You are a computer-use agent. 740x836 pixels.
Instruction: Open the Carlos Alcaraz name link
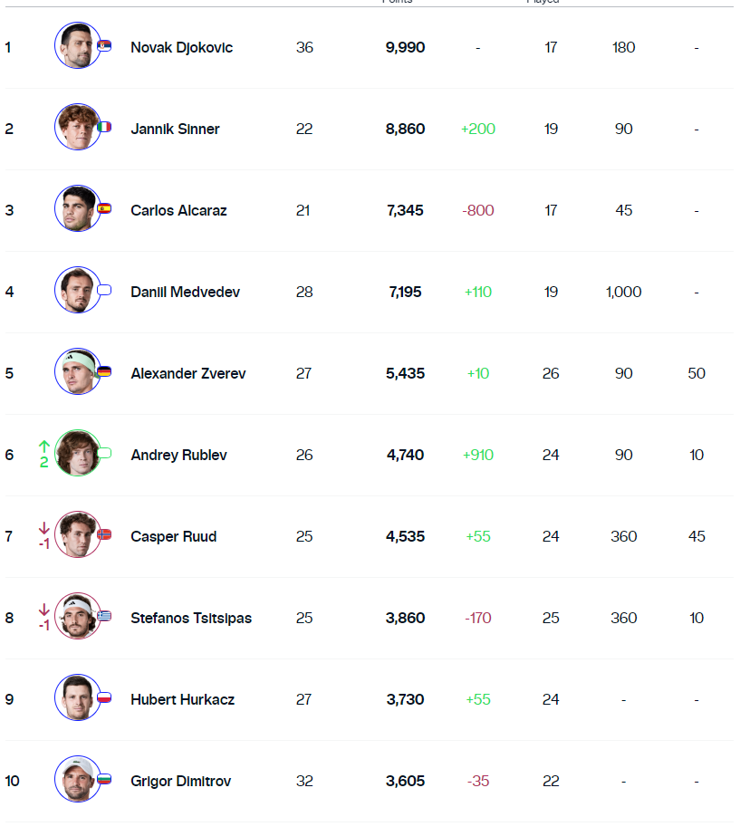[x=178, y=210]
